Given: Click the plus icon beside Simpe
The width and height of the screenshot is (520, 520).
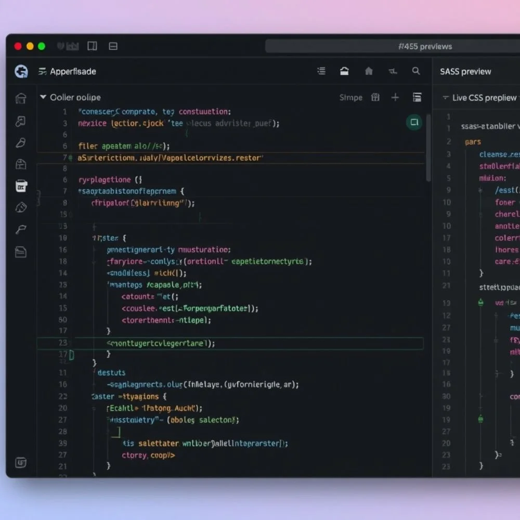Looking at the screenshot, I should coord(395,97).
